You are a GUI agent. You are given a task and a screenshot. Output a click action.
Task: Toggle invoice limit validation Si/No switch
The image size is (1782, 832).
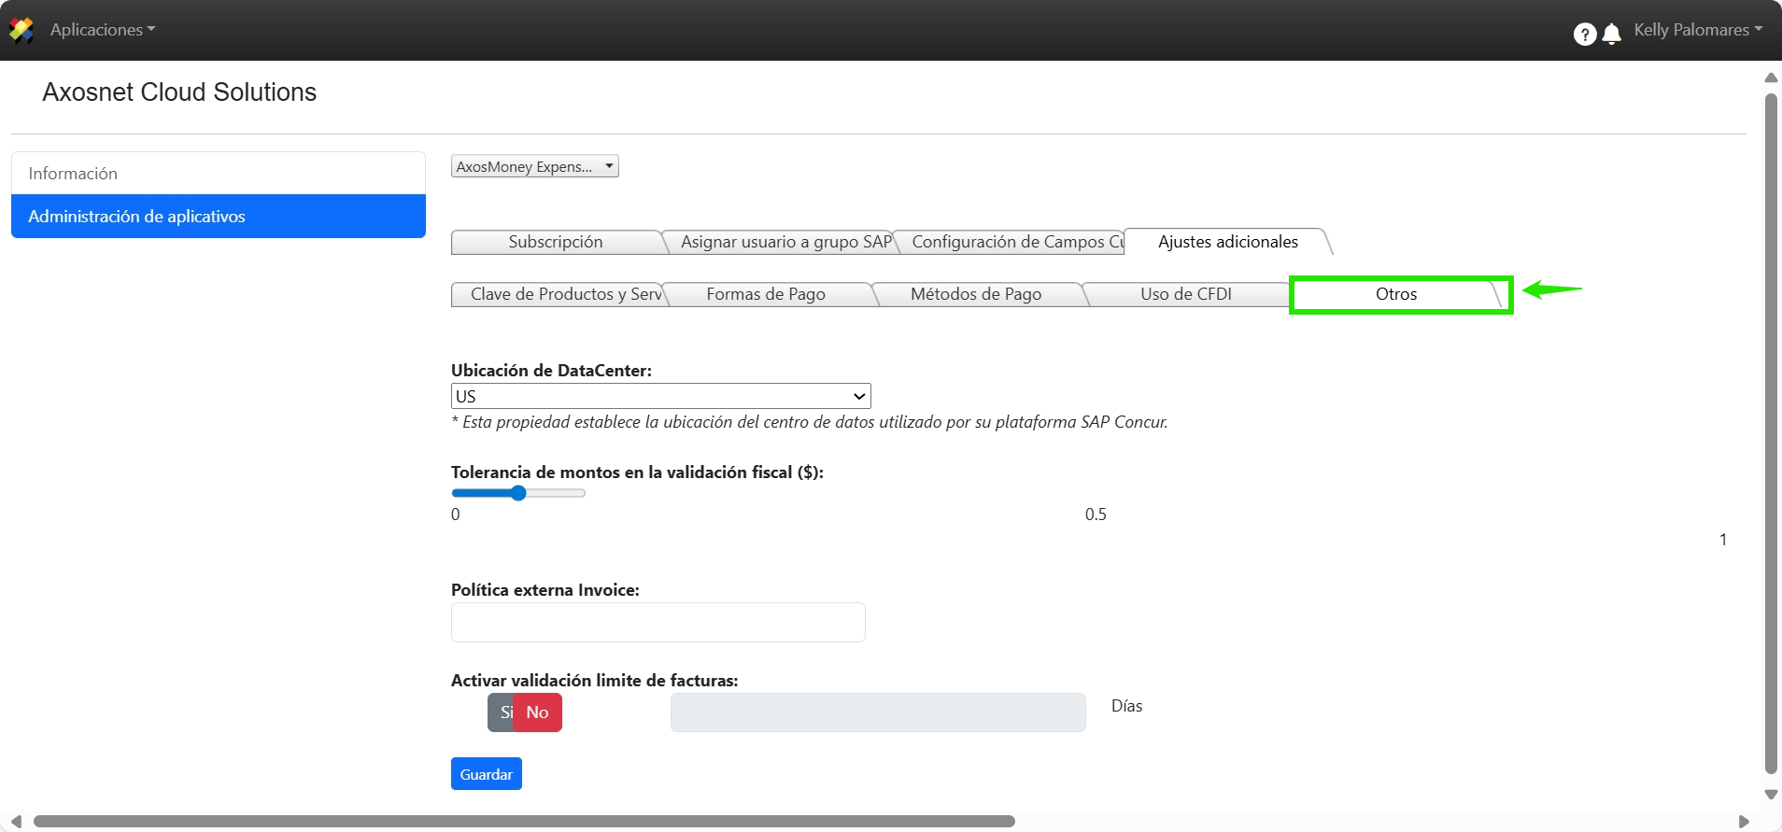tap(525, 712)
